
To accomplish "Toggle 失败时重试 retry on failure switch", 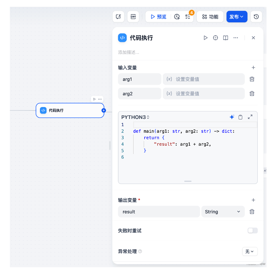I will pyautogui.click(x=252, y=230).
